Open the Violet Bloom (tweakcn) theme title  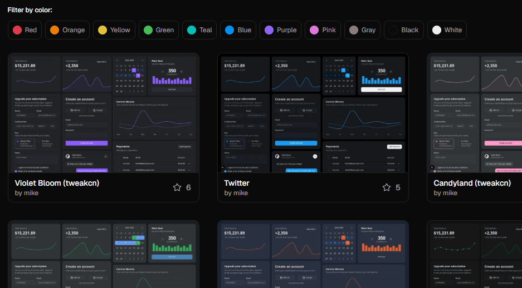(57, 183)
